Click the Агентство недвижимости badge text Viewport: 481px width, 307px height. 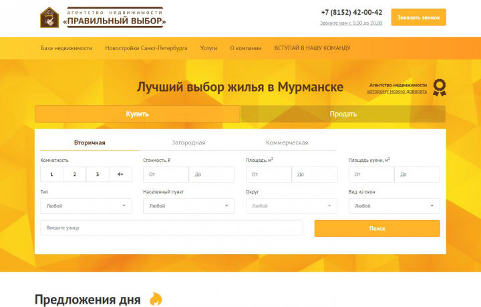click(x=398, y=85)
